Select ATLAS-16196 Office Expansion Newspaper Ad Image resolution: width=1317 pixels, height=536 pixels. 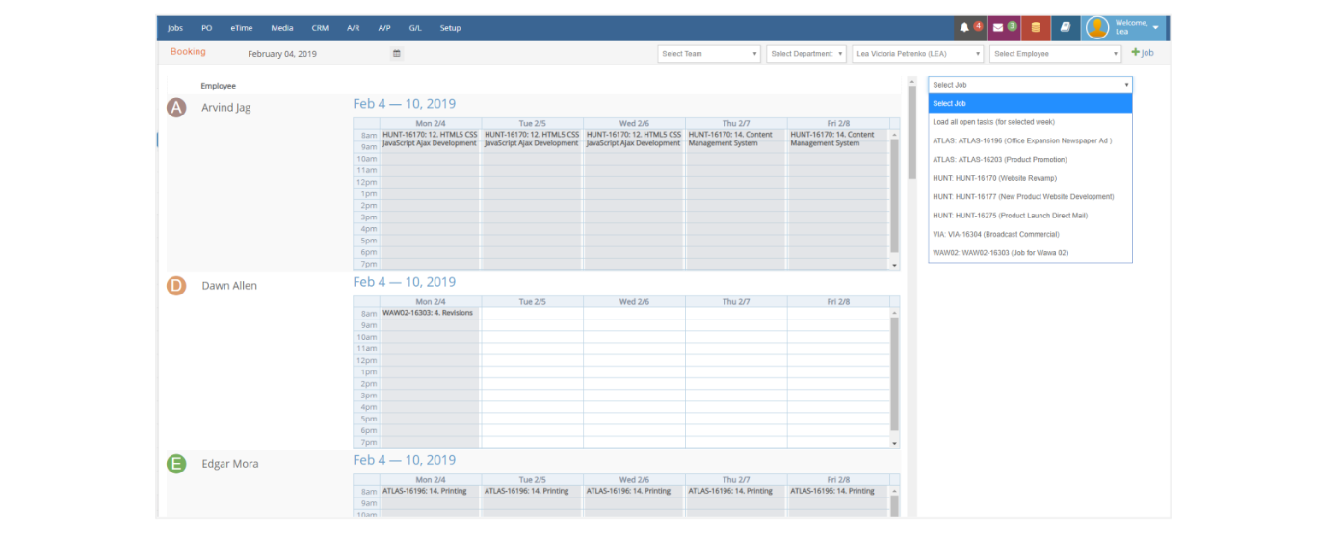pos(1030,140)
